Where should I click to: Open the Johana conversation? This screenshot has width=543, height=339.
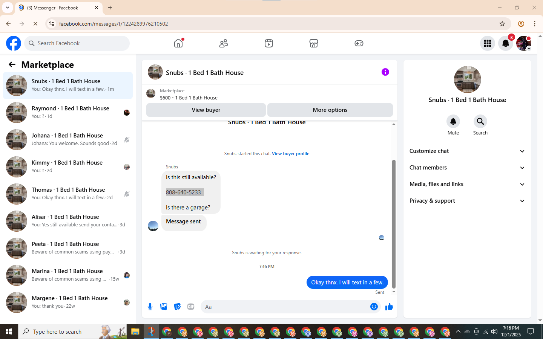click(x=68, y=140)
